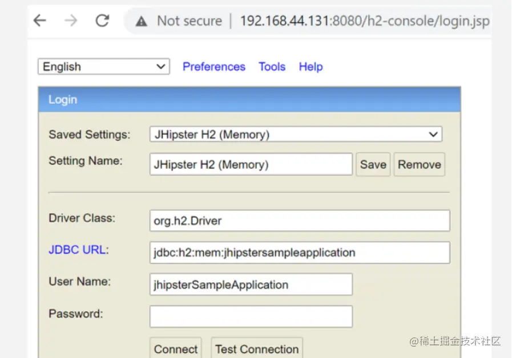The height and width of the screenshot is (358, 512).
Task: Click the Driver Class input field
Action: point(300,221)
